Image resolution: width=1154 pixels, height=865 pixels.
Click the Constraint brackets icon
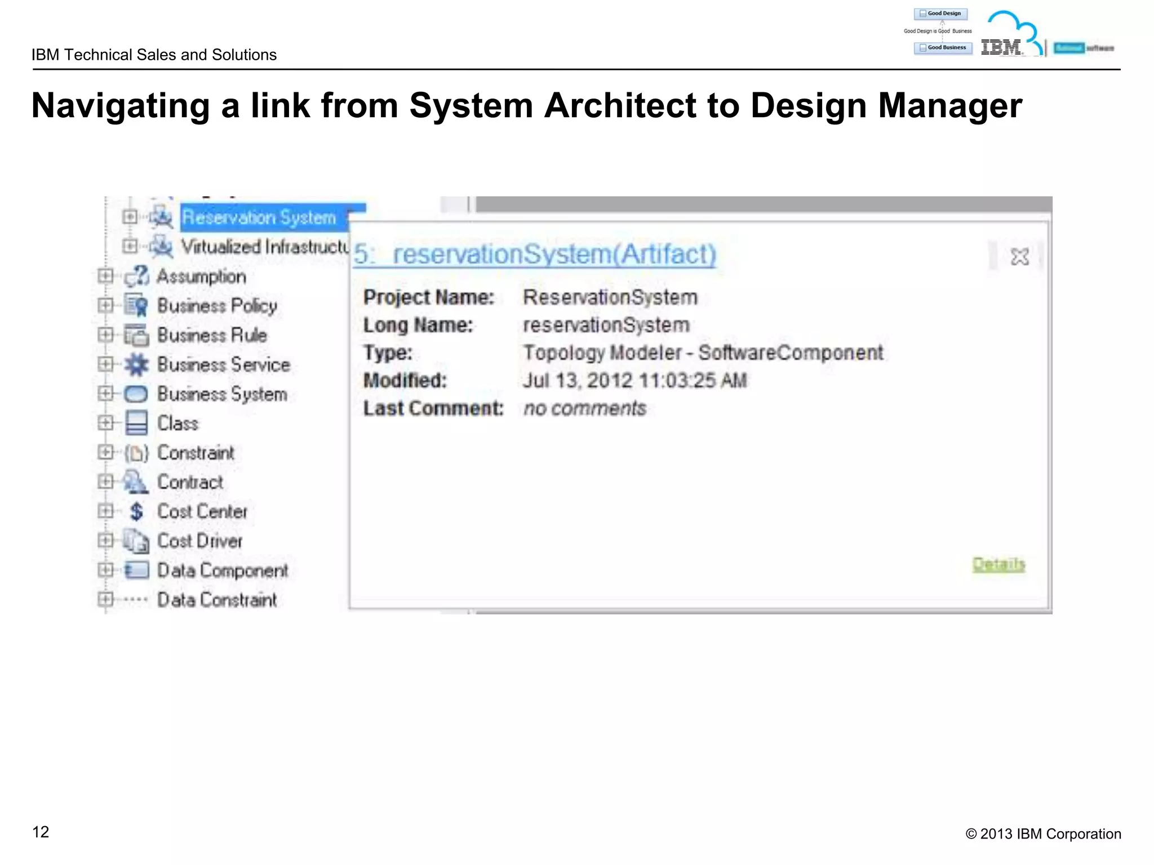pyautogui.click(x=136, y=453)
